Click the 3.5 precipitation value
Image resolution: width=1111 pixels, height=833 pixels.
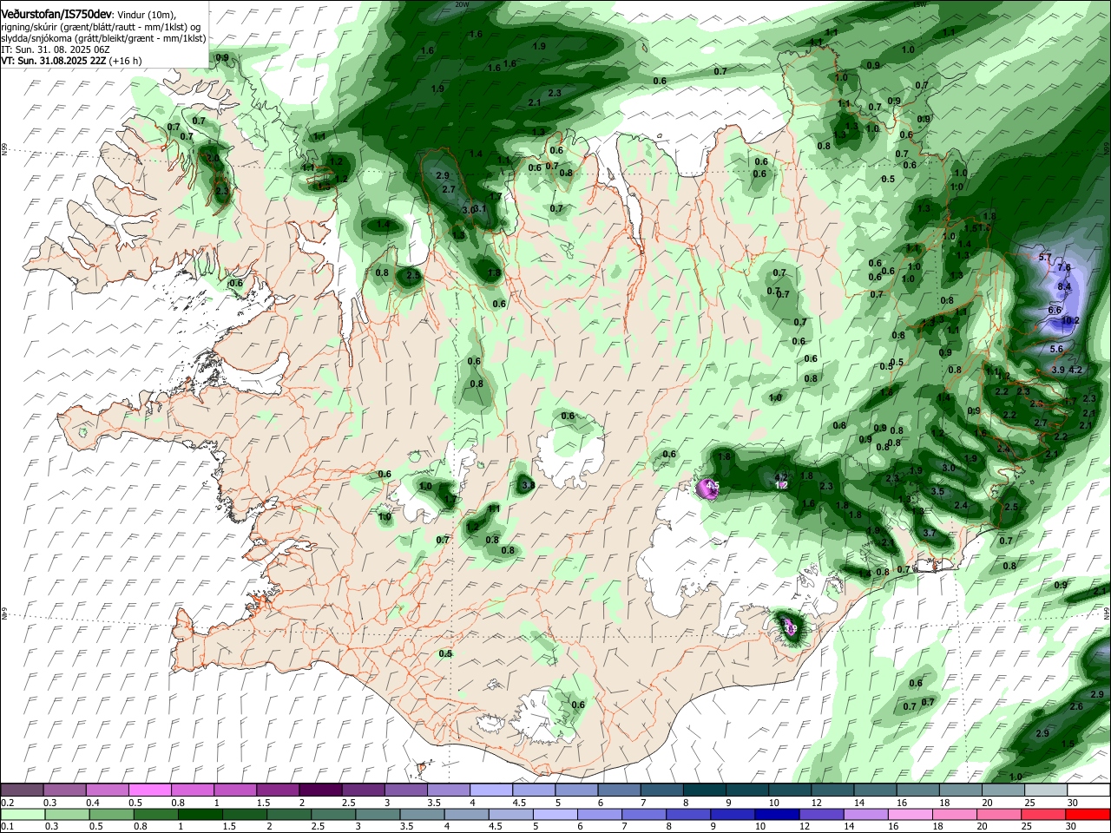pyautogui.click(x=937, y=491)
